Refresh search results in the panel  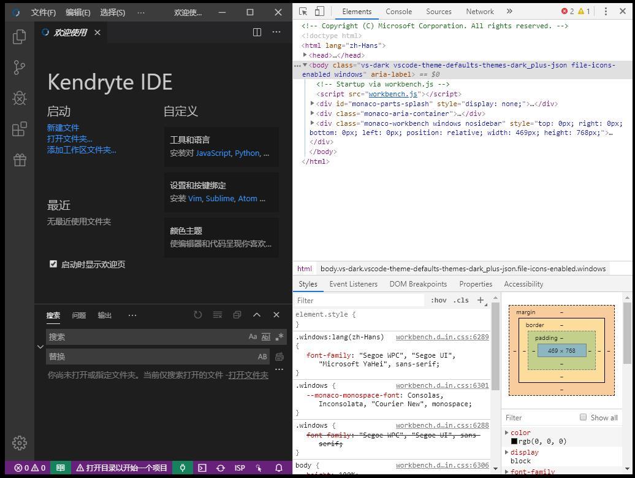[197, 315]
